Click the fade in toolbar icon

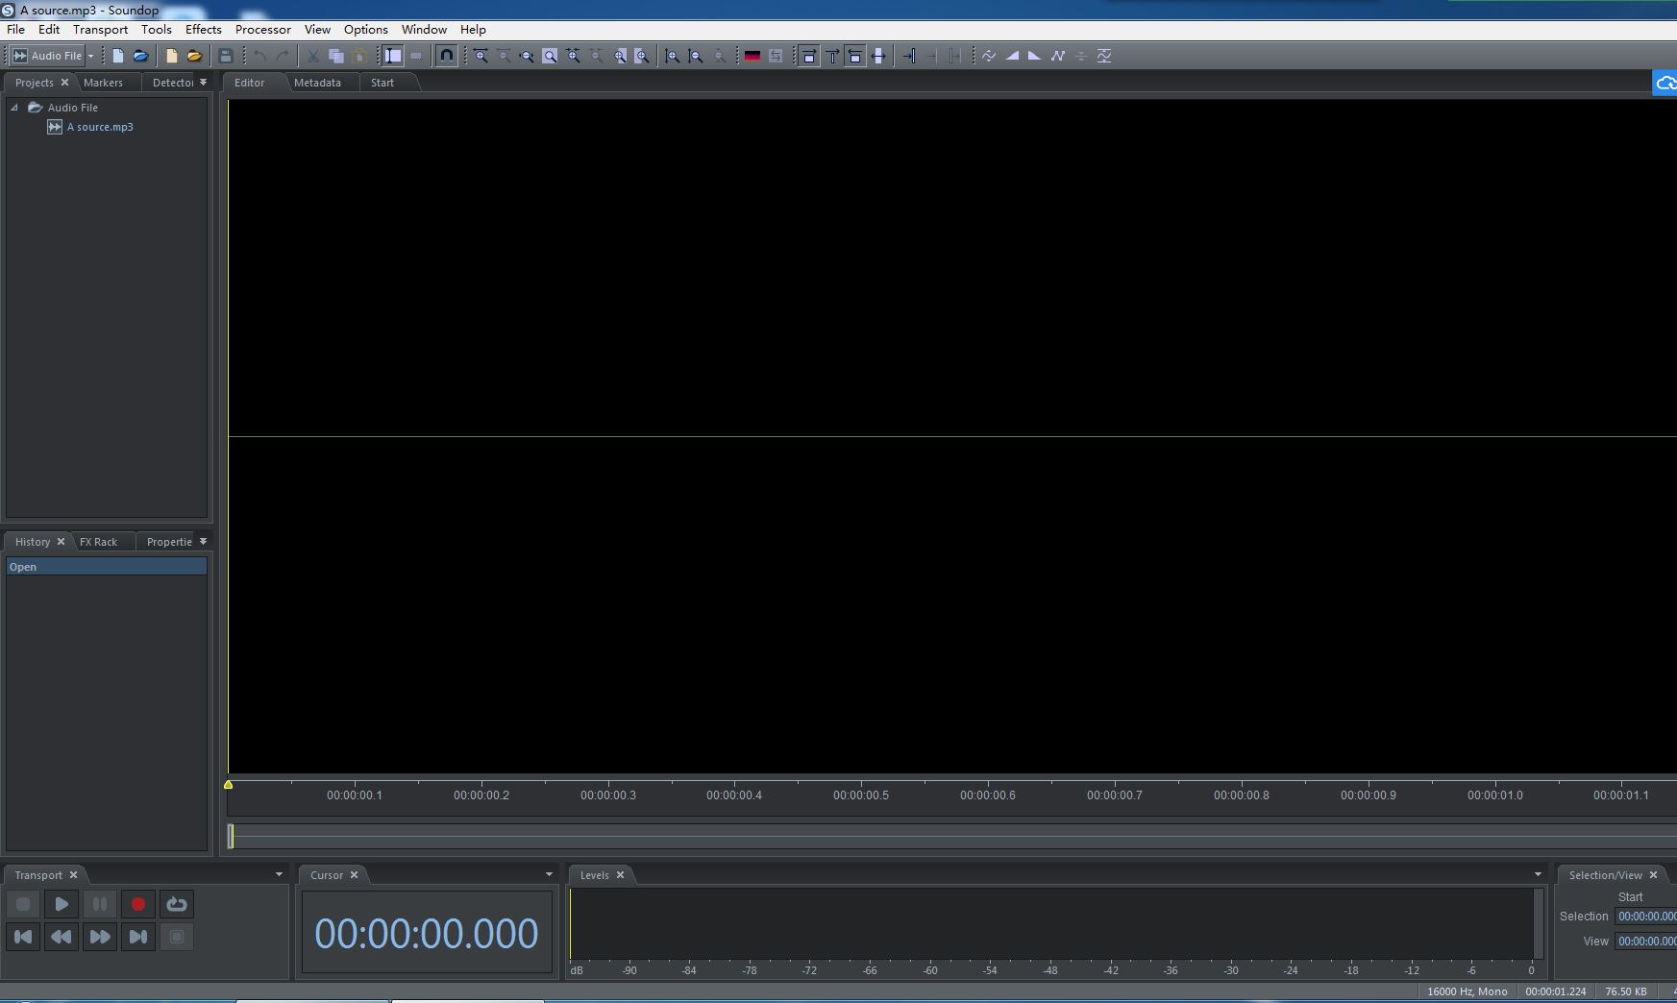coord(1012,56)
